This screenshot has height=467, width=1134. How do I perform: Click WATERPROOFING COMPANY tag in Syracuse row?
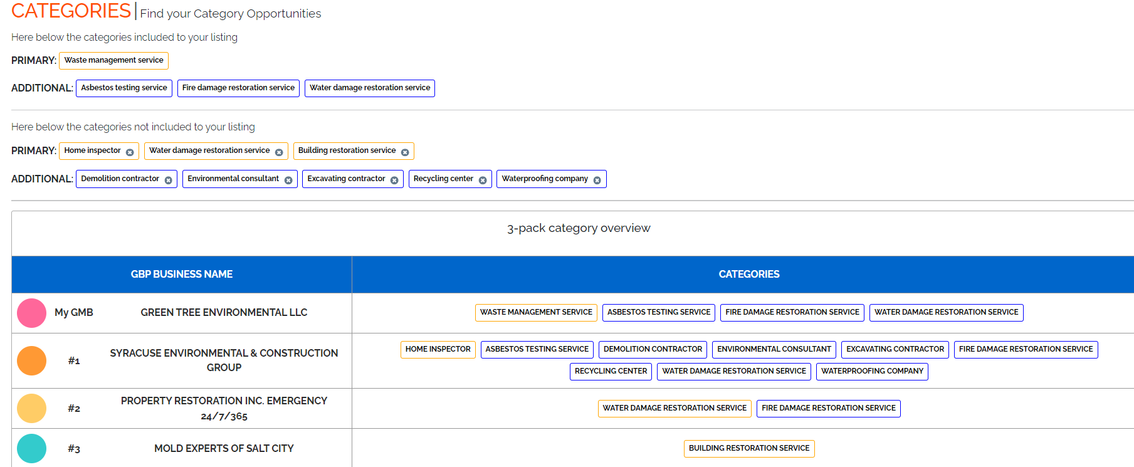pos(872,371)
